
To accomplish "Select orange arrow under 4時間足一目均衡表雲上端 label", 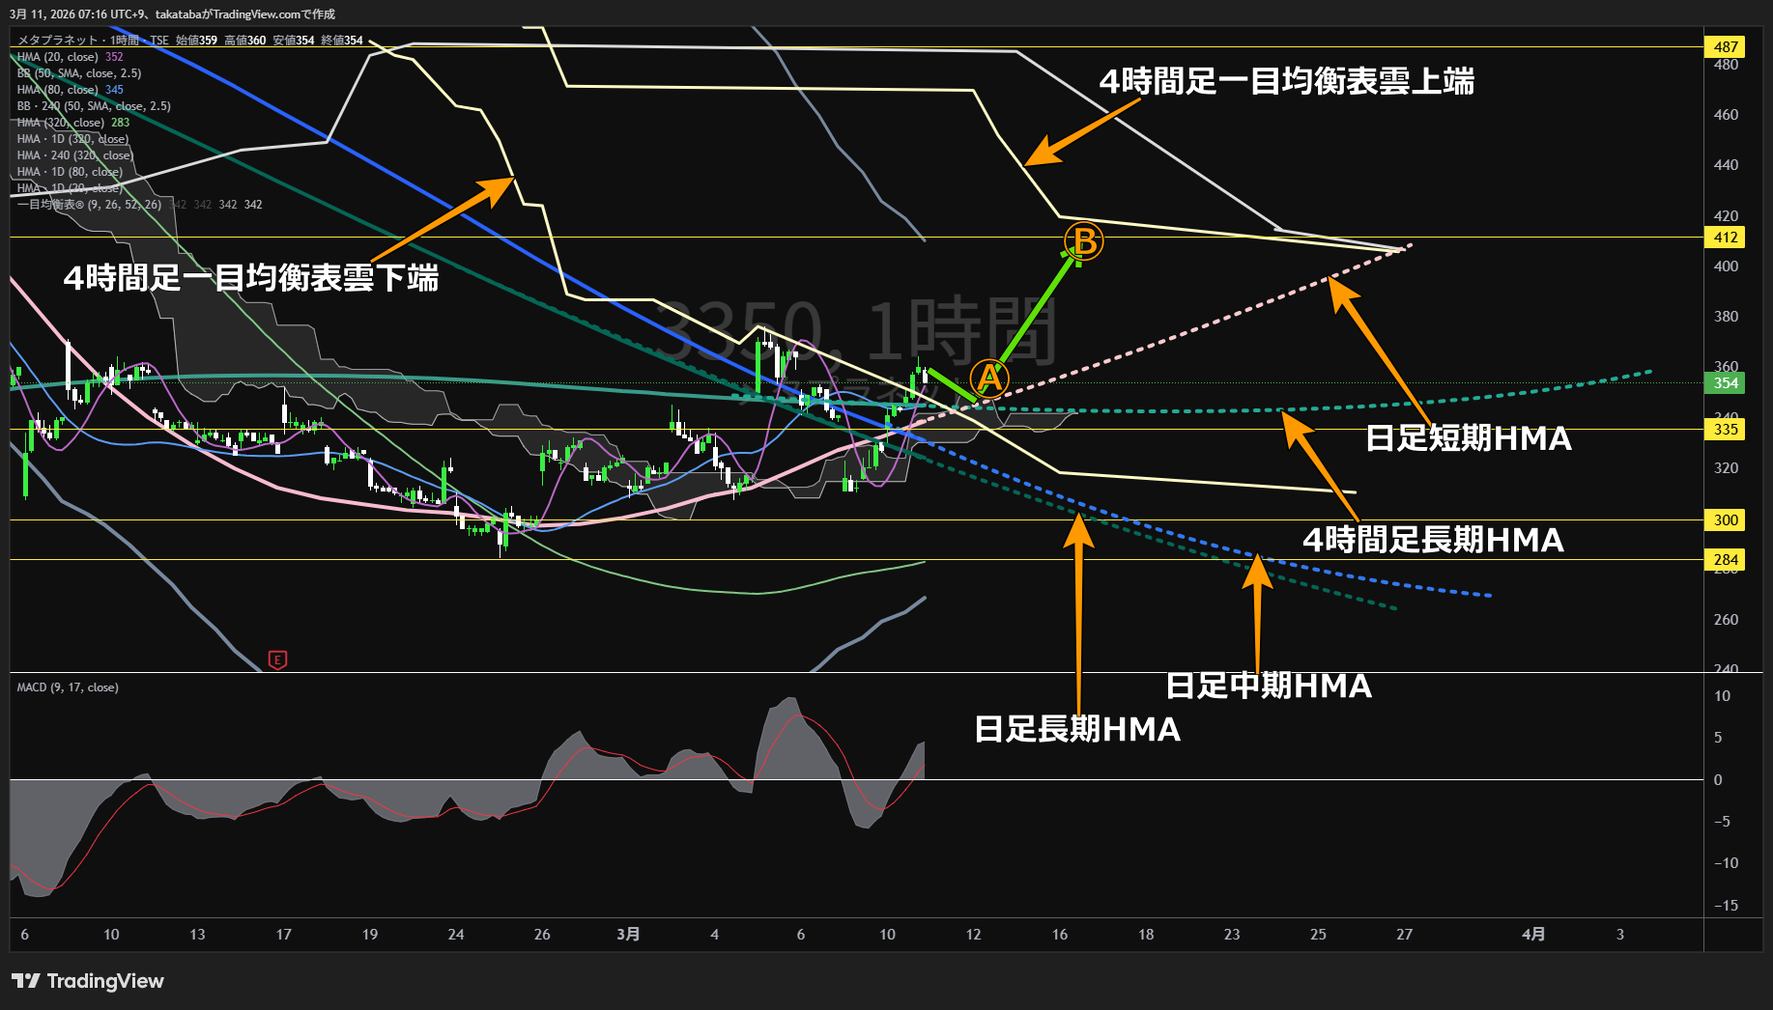I will coord(1082,131).
